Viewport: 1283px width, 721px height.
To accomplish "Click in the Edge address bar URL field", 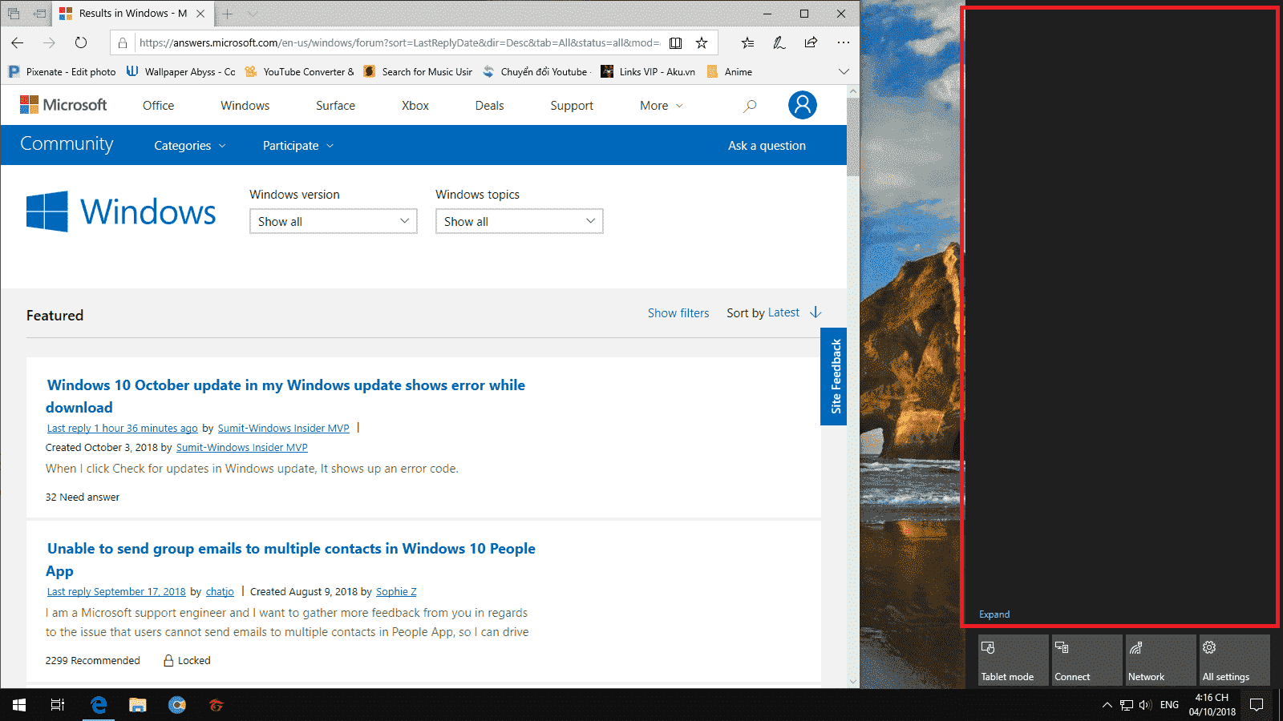I will (x=399, y=42).
